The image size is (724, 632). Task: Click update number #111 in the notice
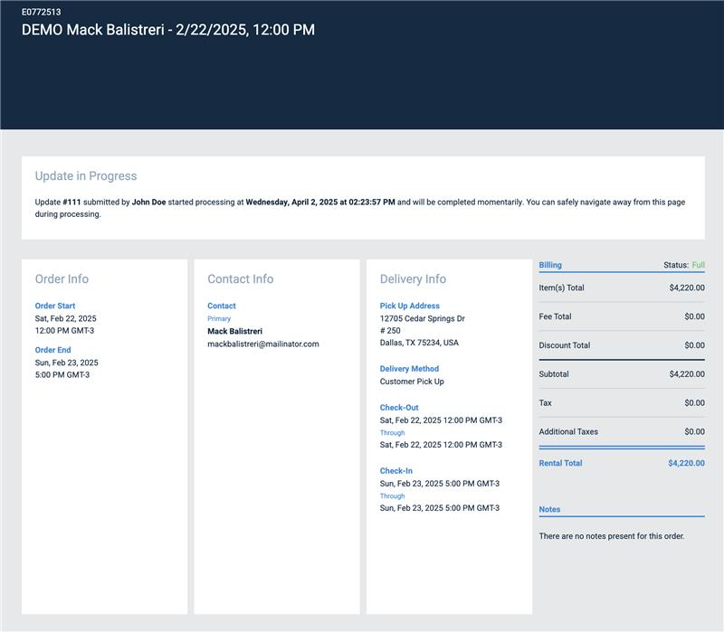click(72, 203)
